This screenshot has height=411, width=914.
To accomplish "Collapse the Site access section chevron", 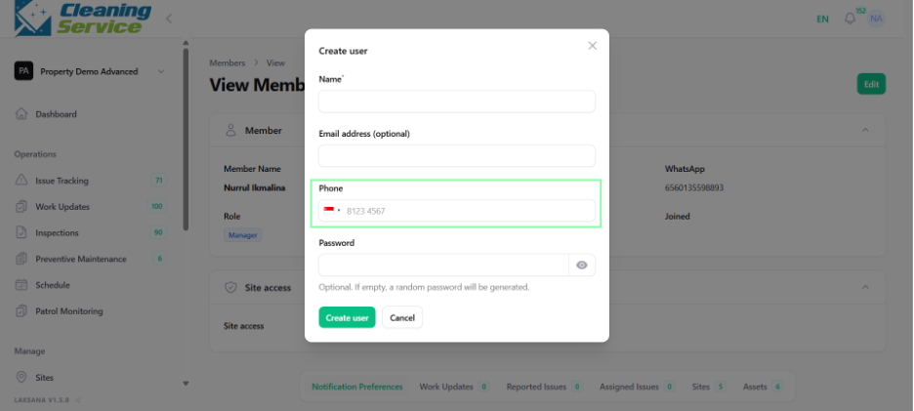I will click(x=865, y=287).
